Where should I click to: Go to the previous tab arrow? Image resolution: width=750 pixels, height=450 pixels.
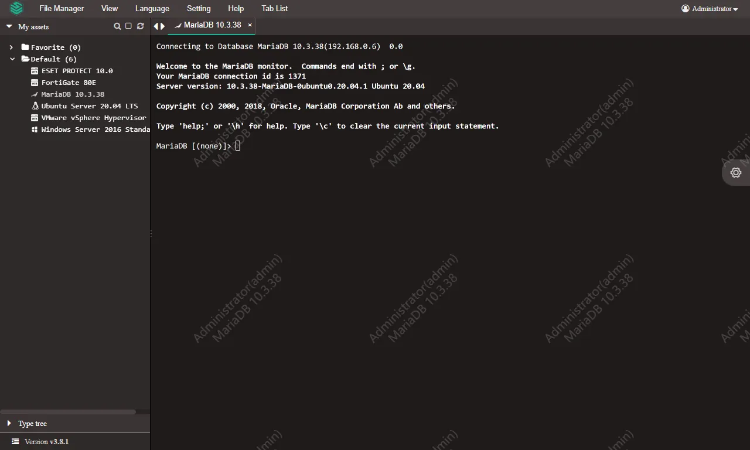tap(156, 26)
